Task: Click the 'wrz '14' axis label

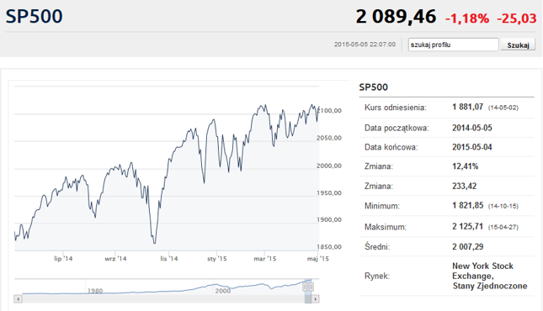Action: tap(115, 259)
